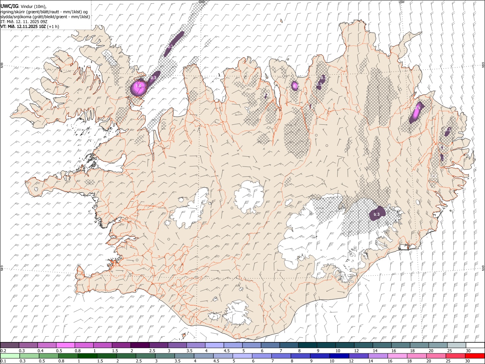The width and height of the screenshot is (485, 364).
Task: Select top legend swatch from 0.4 to 0.5
Action: (47, 345)
